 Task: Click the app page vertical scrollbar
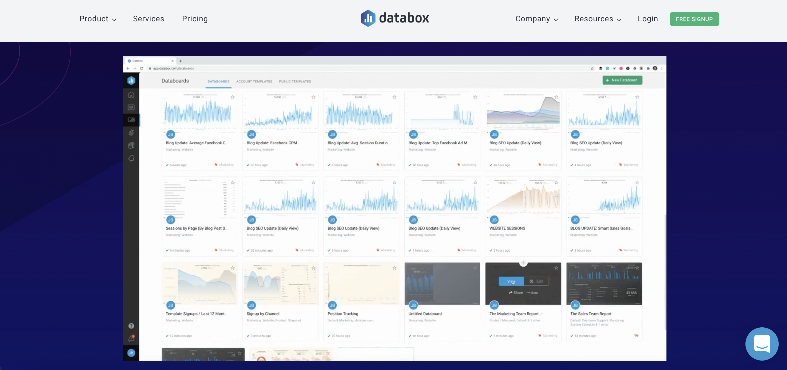[665, 272]
